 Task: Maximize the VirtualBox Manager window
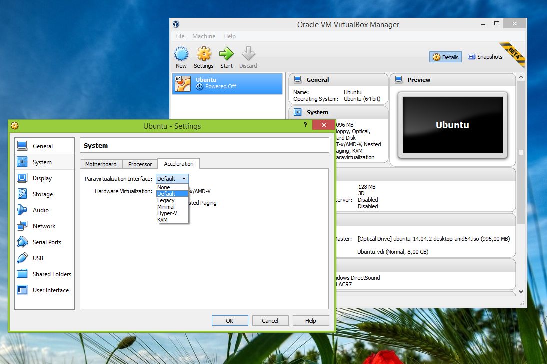[497, 23]
